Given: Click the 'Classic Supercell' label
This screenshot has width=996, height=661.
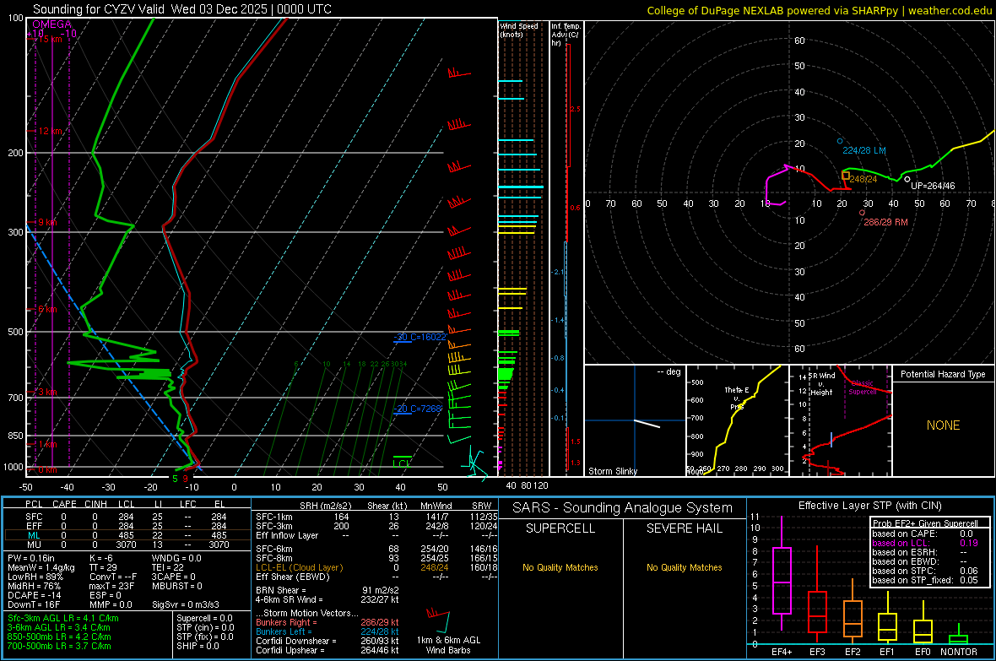Looking at the screenshot, I should point(862,387).
